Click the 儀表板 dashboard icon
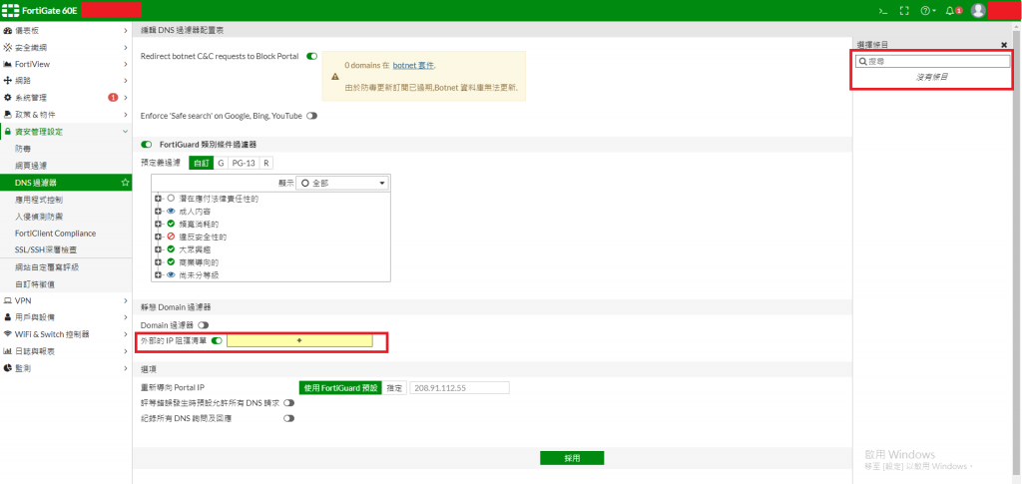1022x484 pixels. click(x=8, y=31)
